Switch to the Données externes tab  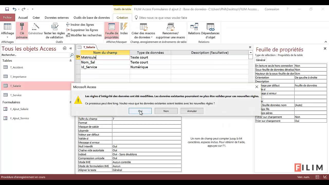point(57,18)
